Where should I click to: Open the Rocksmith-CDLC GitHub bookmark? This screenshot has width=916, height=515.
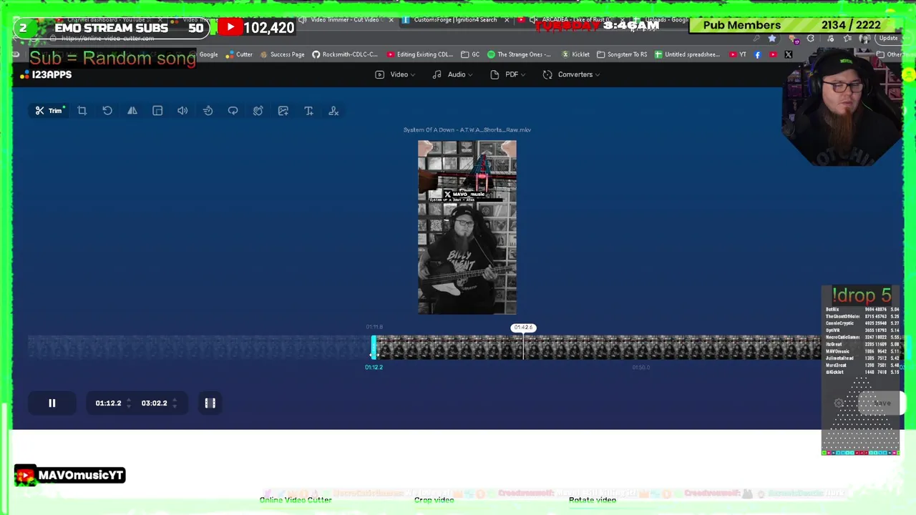[344, 54]
